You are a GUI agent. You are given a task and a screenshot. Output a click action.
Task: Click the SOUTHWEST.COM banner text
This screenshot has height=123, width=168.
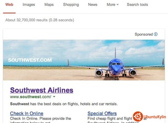pyautogui.click(x=30, y=60)
